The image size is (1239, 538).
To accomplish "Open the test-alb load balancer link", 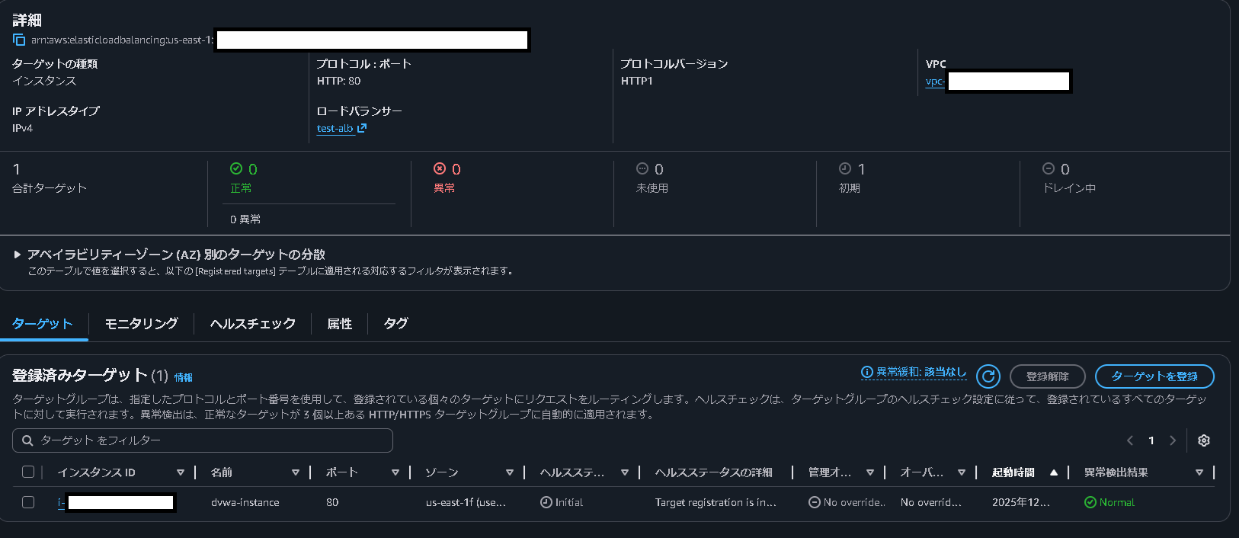I will tap(335, 128).
